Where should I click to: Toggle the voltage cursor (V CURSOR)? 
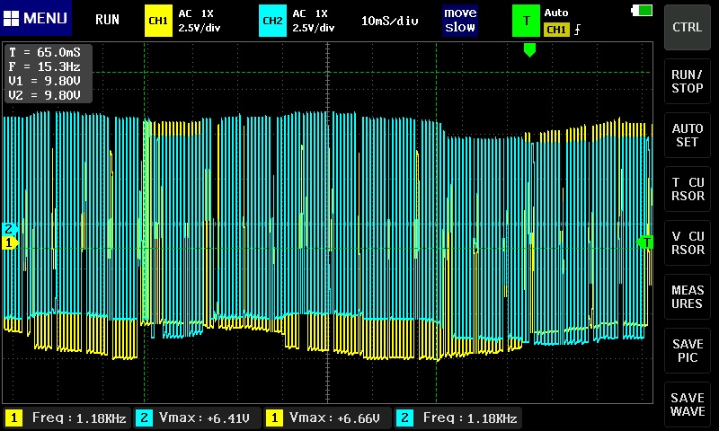click(688, 242)
